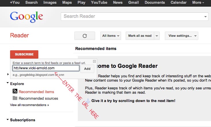Open YouTube from the top bar
The width and height of the screenshot is (211, 127).
point(99,3)
